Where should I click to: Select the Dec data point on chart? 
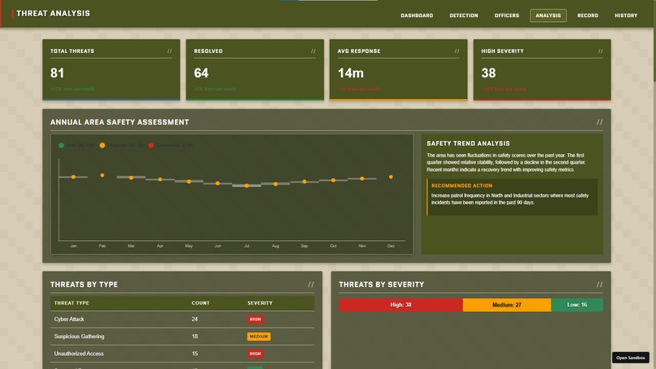coord(391,178)
